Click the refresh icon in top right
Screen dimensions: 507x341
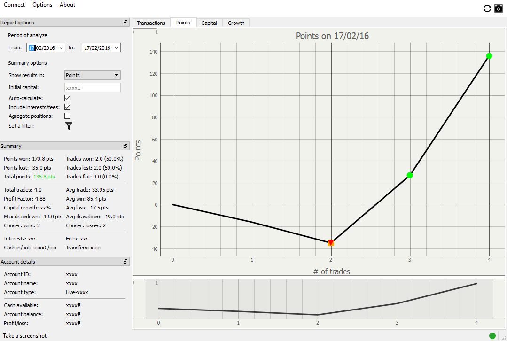pyautogui.click(x=487, y=9)
